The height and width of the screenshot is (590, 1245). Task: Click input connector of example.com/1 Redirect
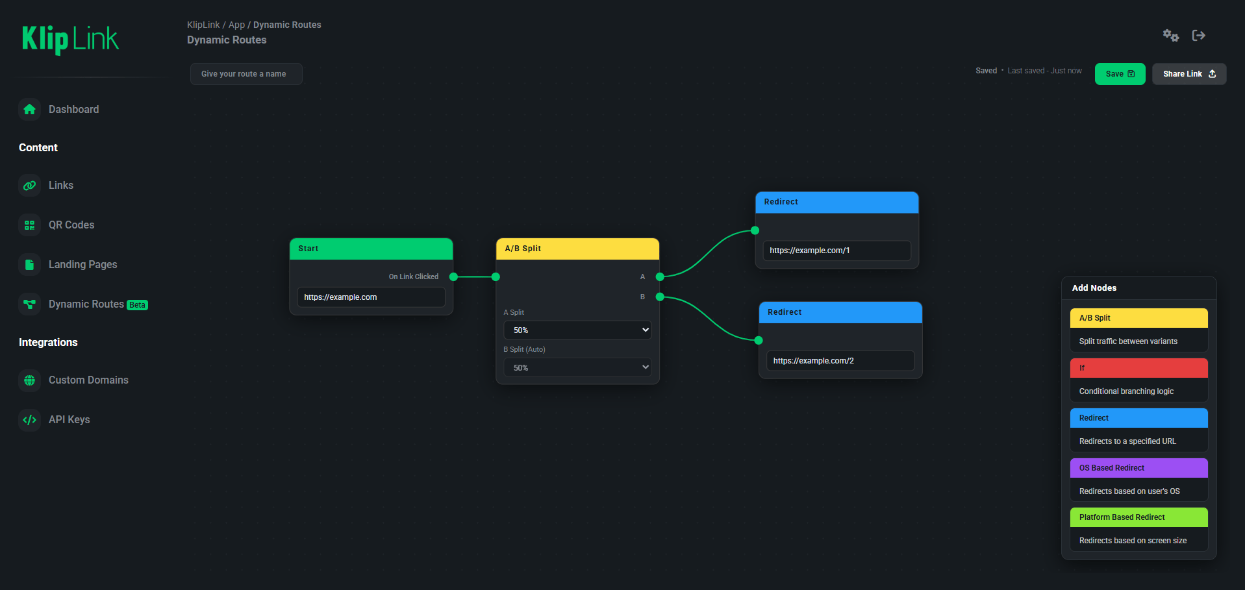tap(755, 230)
